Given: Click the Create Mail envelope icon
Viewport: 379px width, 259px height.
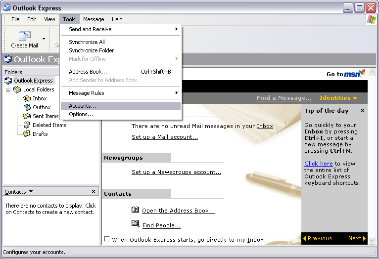Looking at the screenshot, I should (x=24, y=36).
